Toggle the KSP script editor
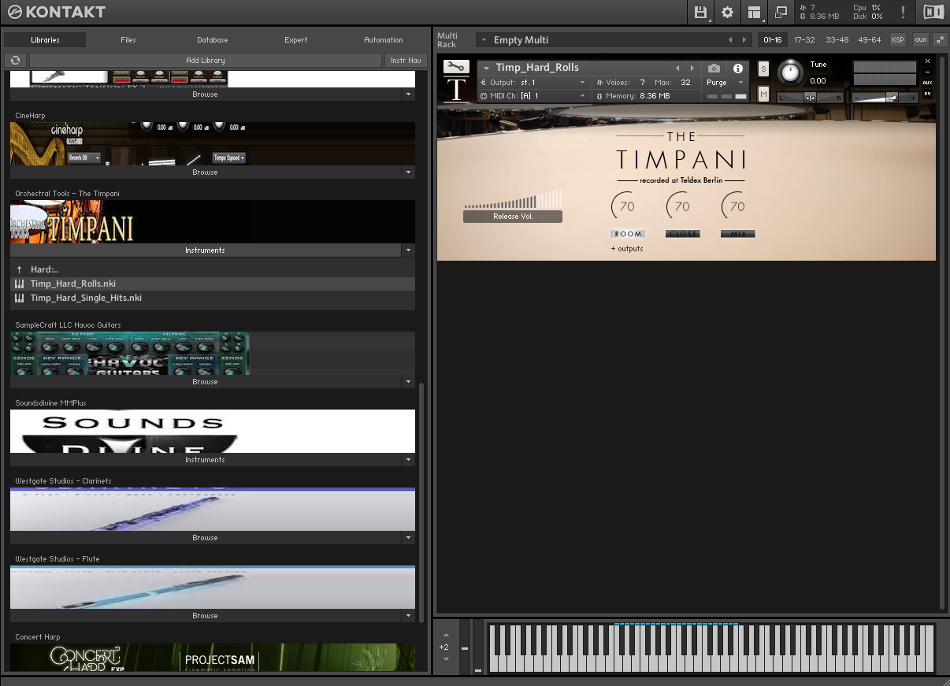The image size is (950, 686). (x=898, y=39)
